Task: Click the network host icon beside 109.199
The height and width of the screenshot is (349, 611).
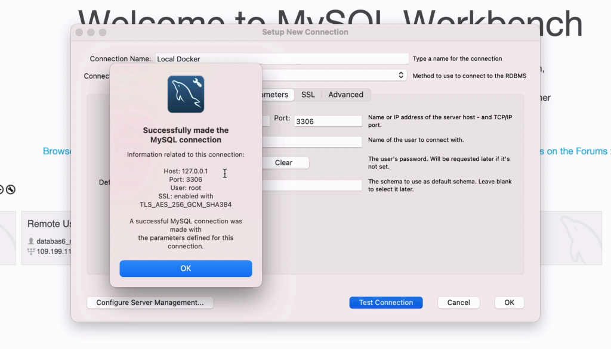Action: click(31, 251)
